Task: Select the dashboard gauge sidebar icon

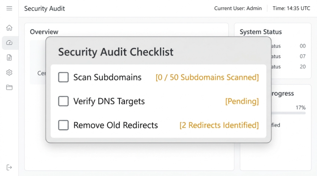Action: tap(9, 43)
